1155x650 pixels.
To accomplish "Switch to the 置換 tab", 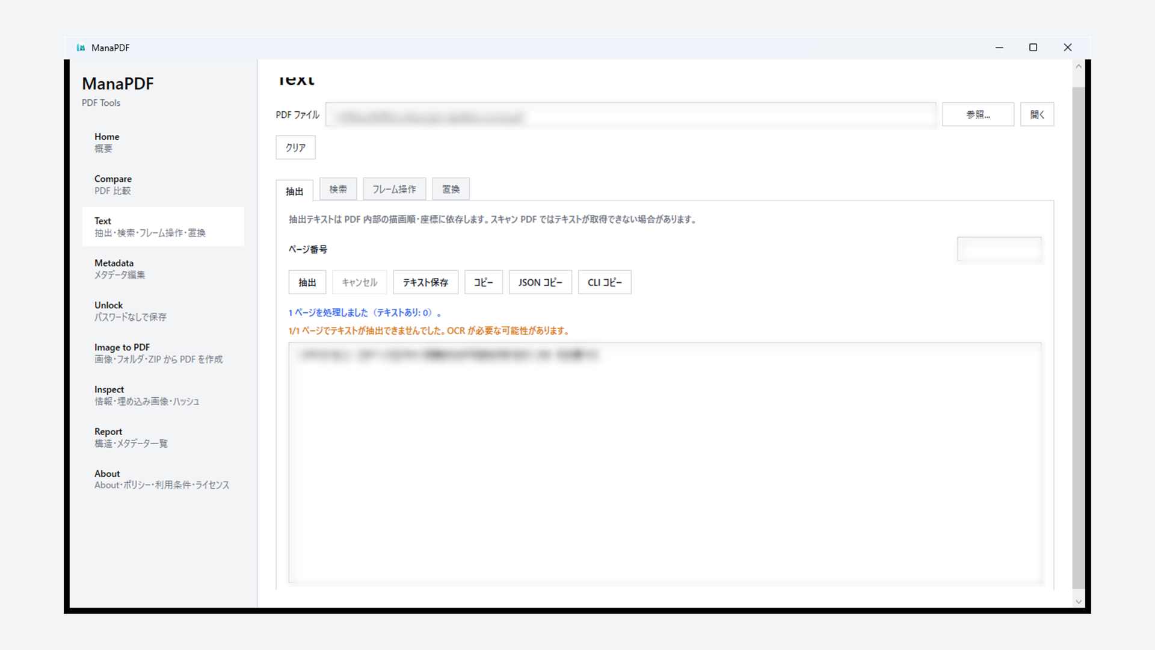I will click(x=451, y=189).
